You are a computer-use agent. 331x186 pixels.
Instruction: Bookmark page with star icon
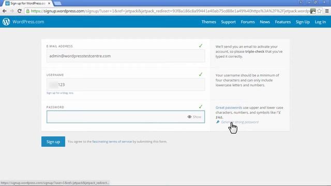319,11
